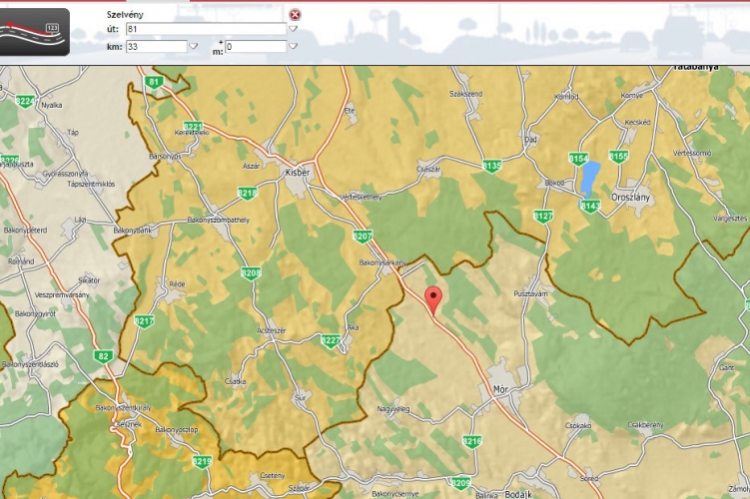Click into the m offset field
Screen dimensions: 750x499
pos(255,46)
